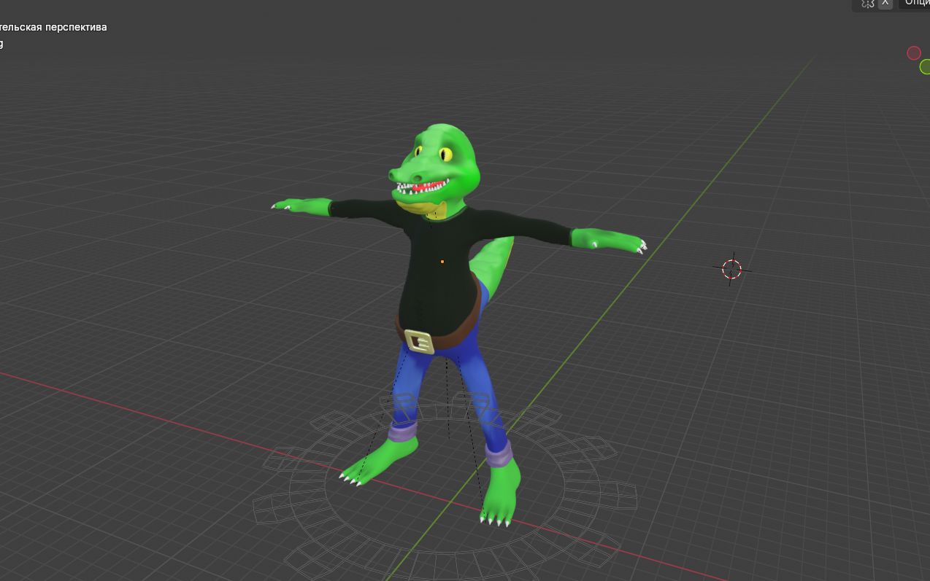Click the butterfly mirror symmetry icon

coord(867,4)
